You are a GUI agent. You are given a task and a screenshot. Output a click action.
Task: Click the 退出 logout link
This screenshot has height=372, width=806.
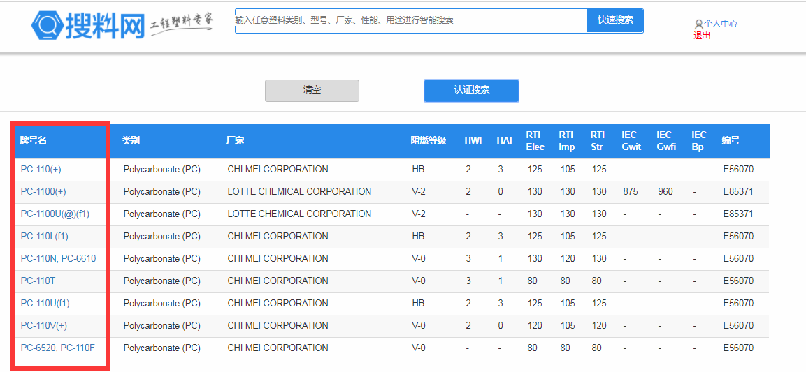(x=702, y=36)
